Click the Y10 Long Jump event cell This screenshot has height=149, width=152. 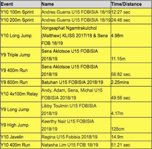21,36
